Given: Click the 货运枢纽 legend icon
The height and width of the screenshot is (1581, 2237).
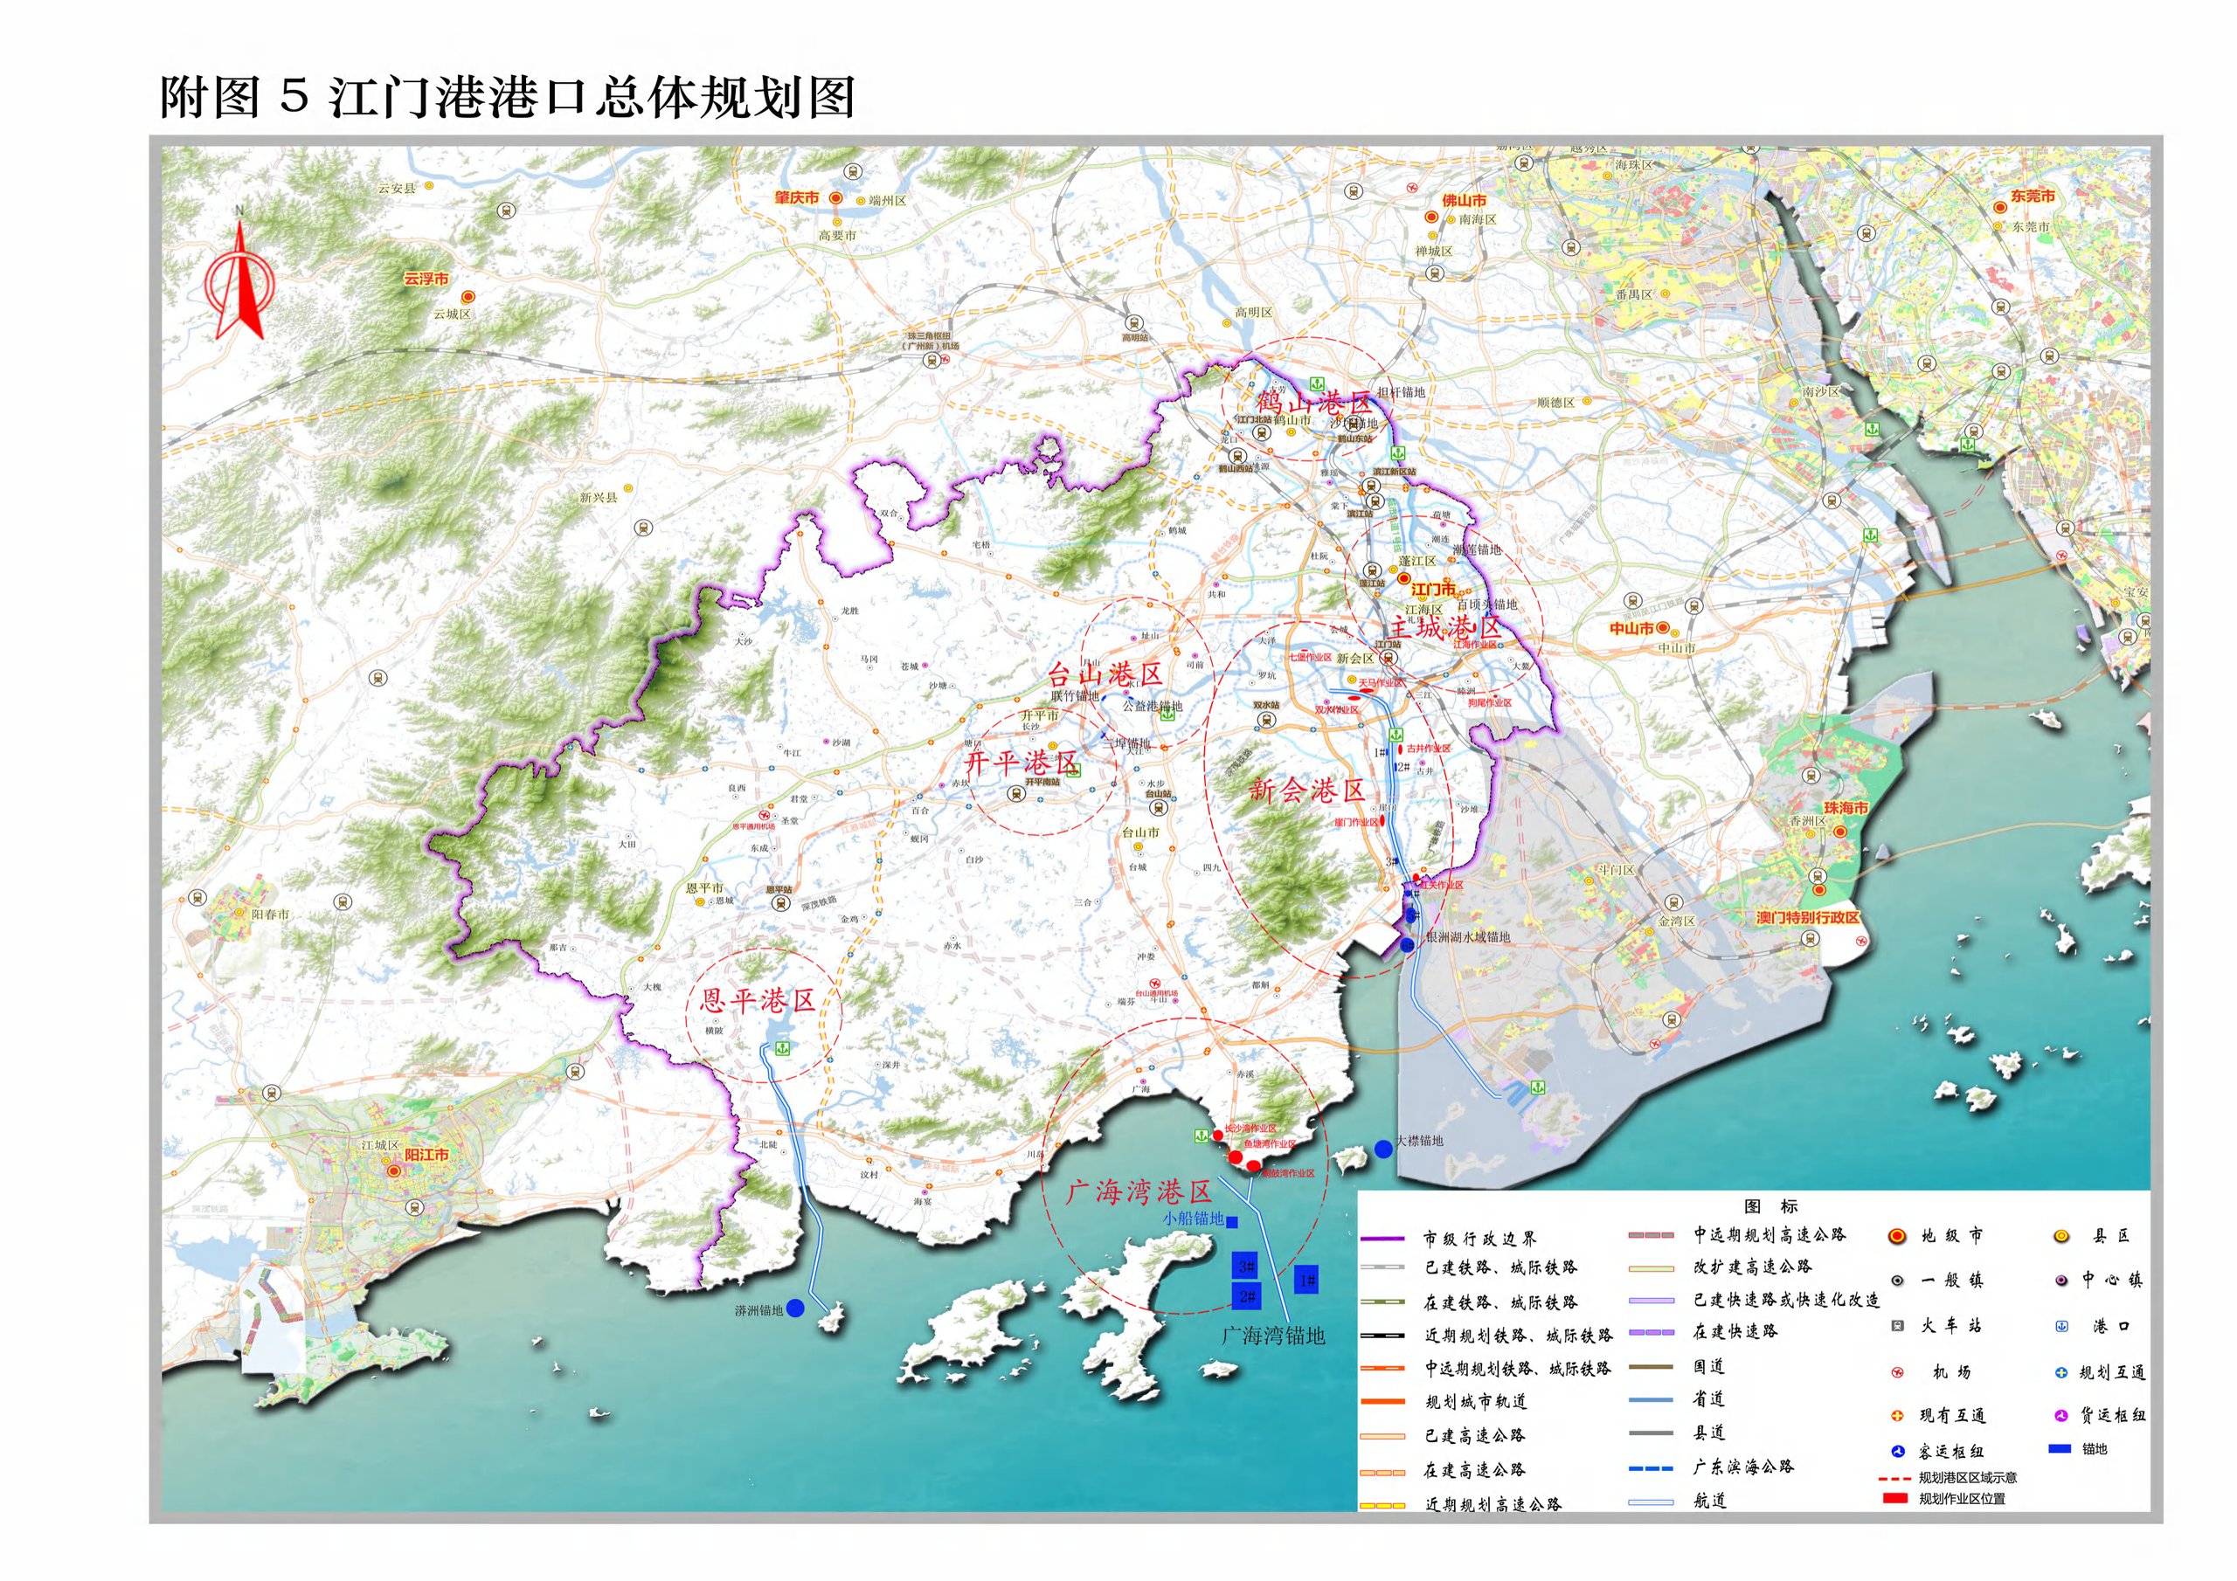Looking at the screenshot, I should tap(2061, 1415).
